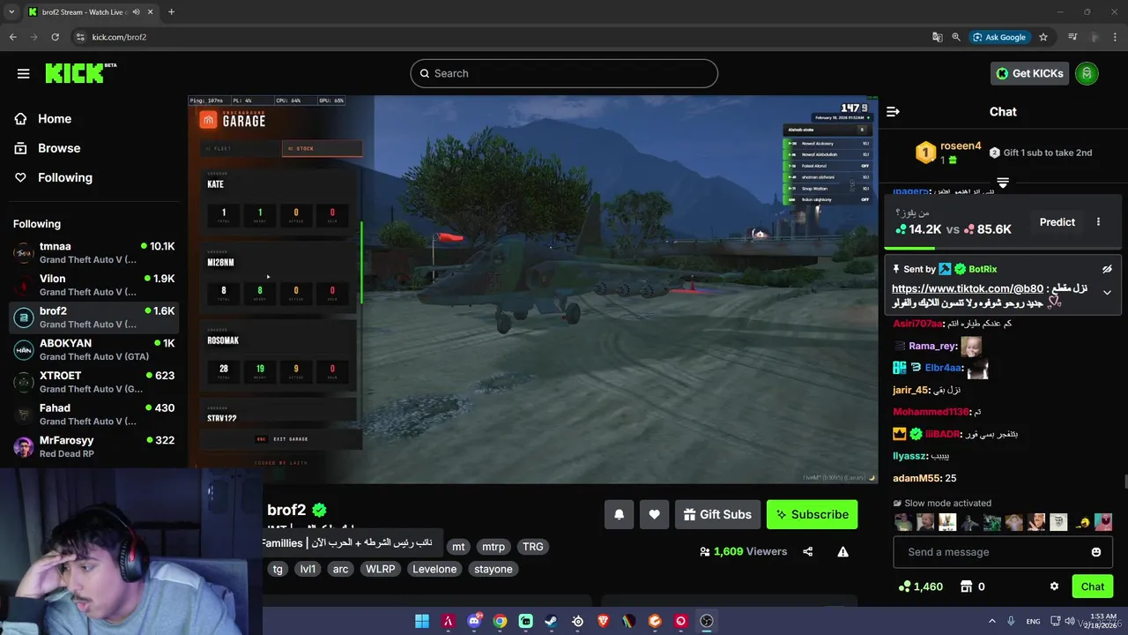Click roseen4 top gifter name
Image resolution: width=1128 pixels, height=635 pixels.
click(961, 146)
